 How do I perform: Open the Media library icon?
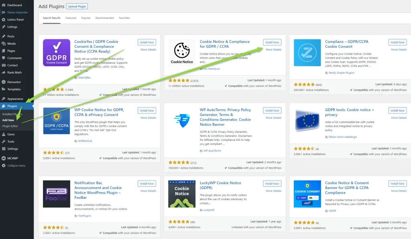click(x=3, y=43)
